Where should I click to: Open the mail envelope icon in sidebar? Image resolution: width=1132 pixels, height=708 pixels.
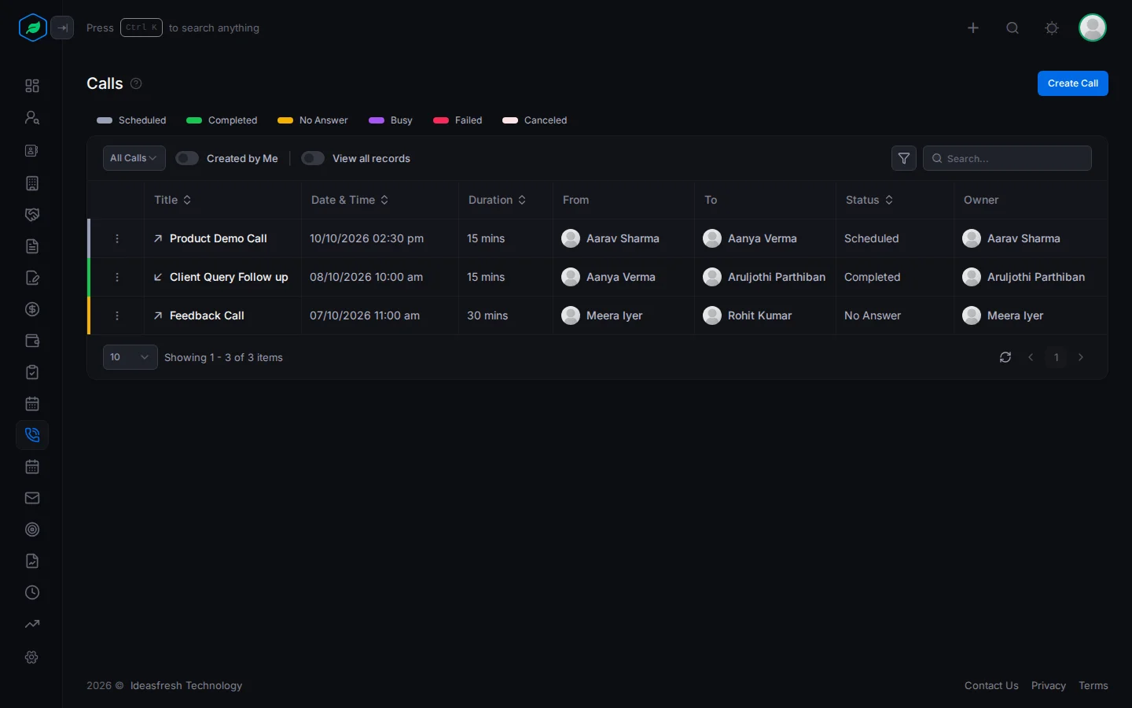[32, 498]
